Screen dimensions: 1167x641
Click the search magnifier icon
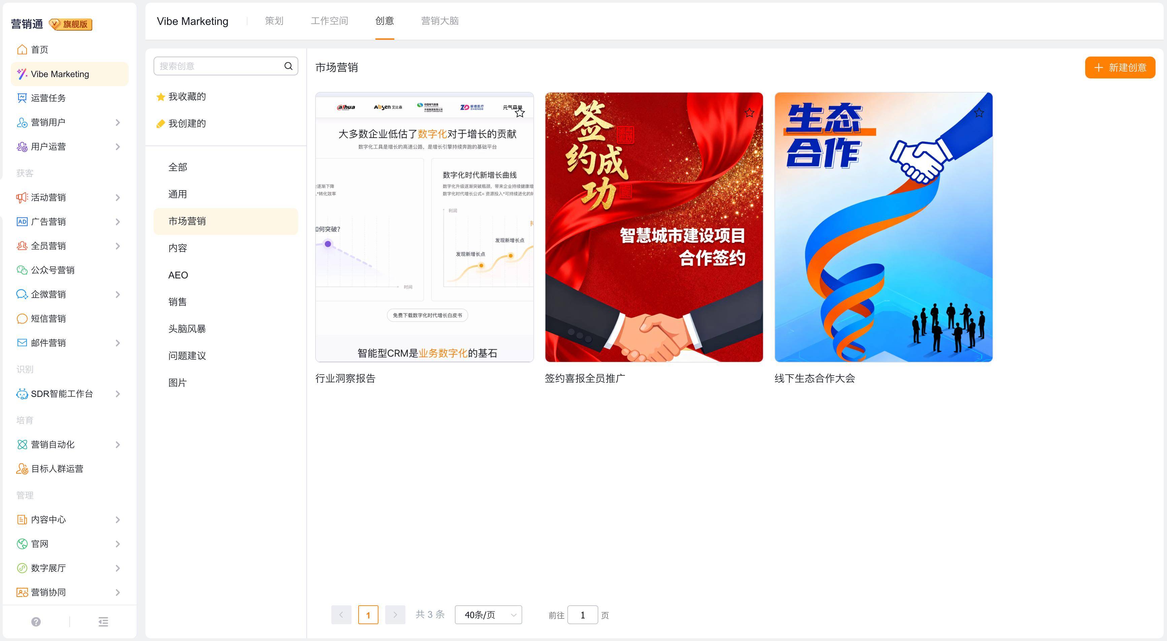tap(288, 66)
